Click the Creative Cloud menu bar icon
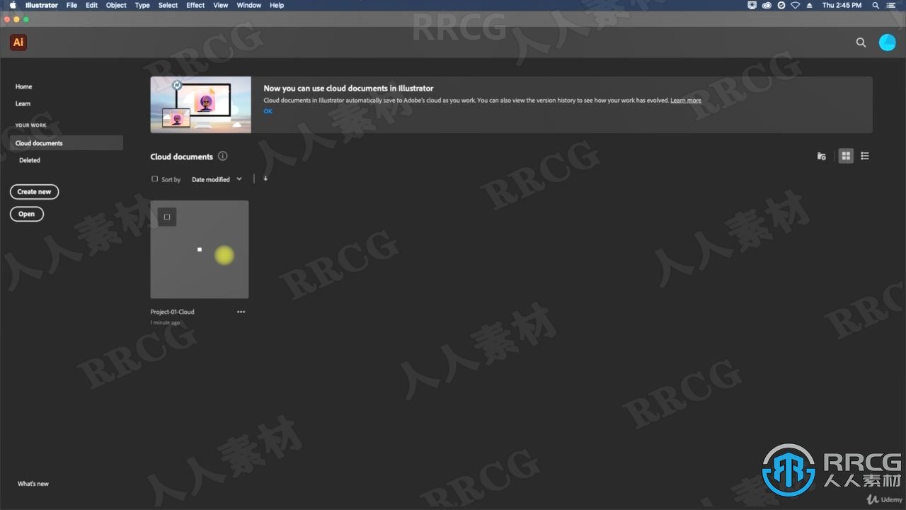Viewport: 906px width, 510px height. coord(767,5)
